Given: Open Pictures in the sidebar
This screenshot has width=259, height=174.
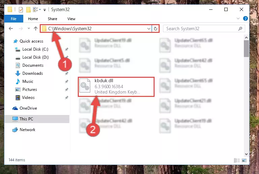Looking at the screenshot, I should click(x=30, y=90).
